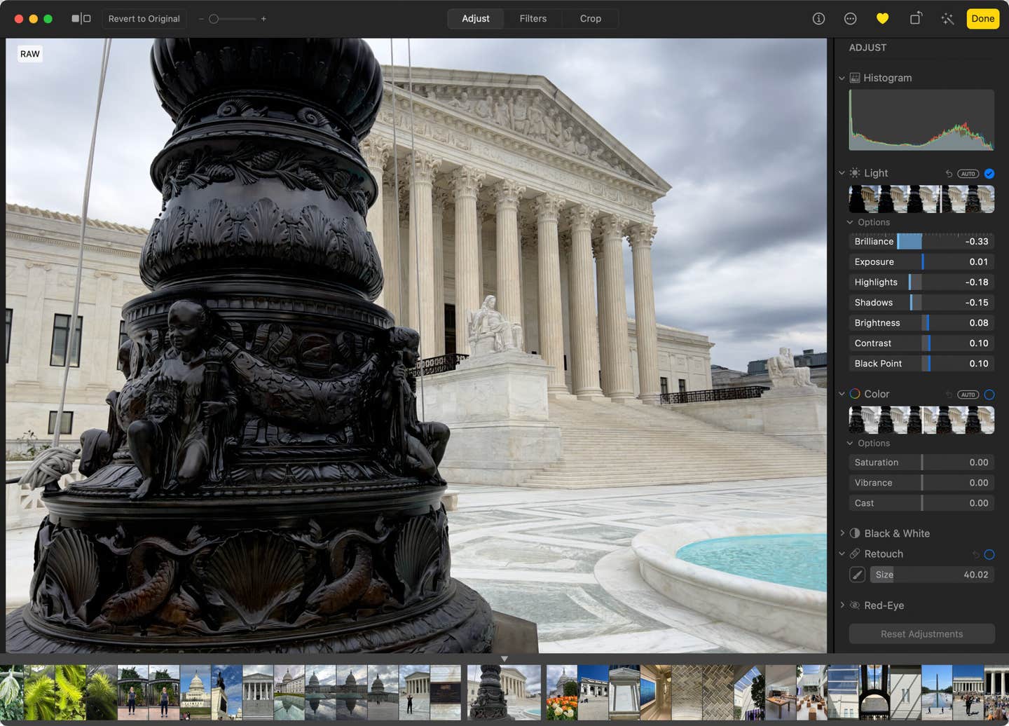Open the more options ellipsis icon

[850, 19]
